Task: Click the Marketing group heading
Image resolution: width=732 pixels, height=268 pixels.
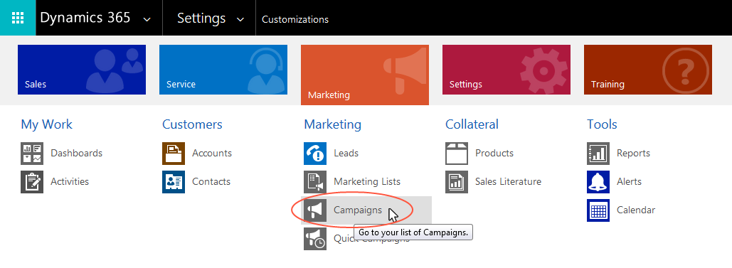Action: click(332, 124)
